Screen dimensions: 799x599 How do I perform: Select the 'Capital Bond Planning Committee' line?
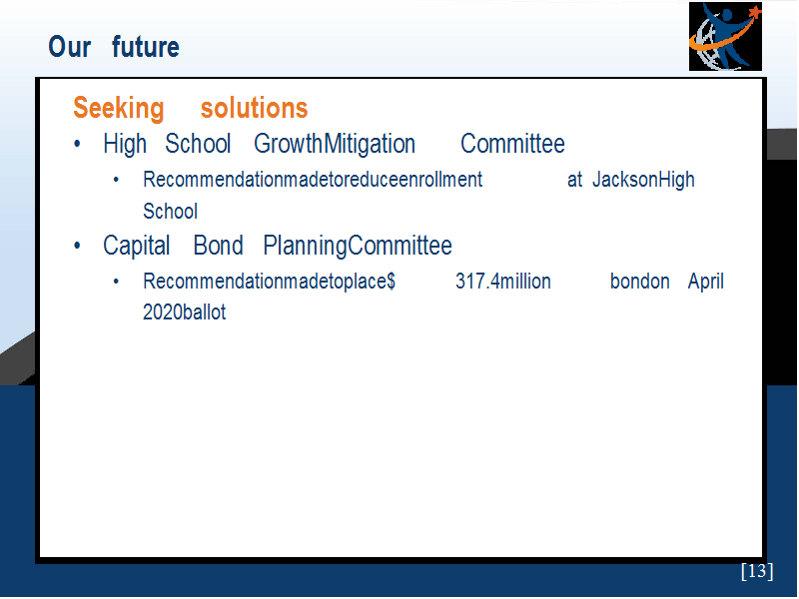pyautogui.click(x=278, y=246)
